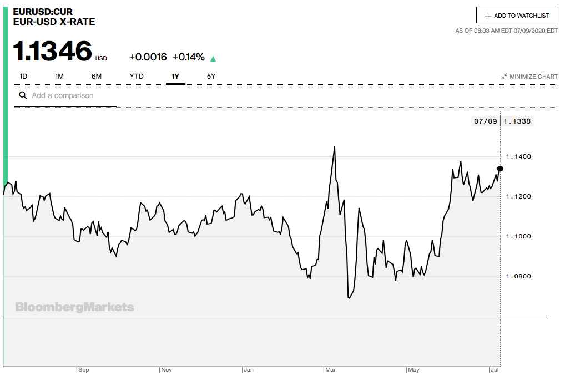Select the 1Y time range tab
The width and height of the screenshot is (565, 386).
click(x=175, y=77)
